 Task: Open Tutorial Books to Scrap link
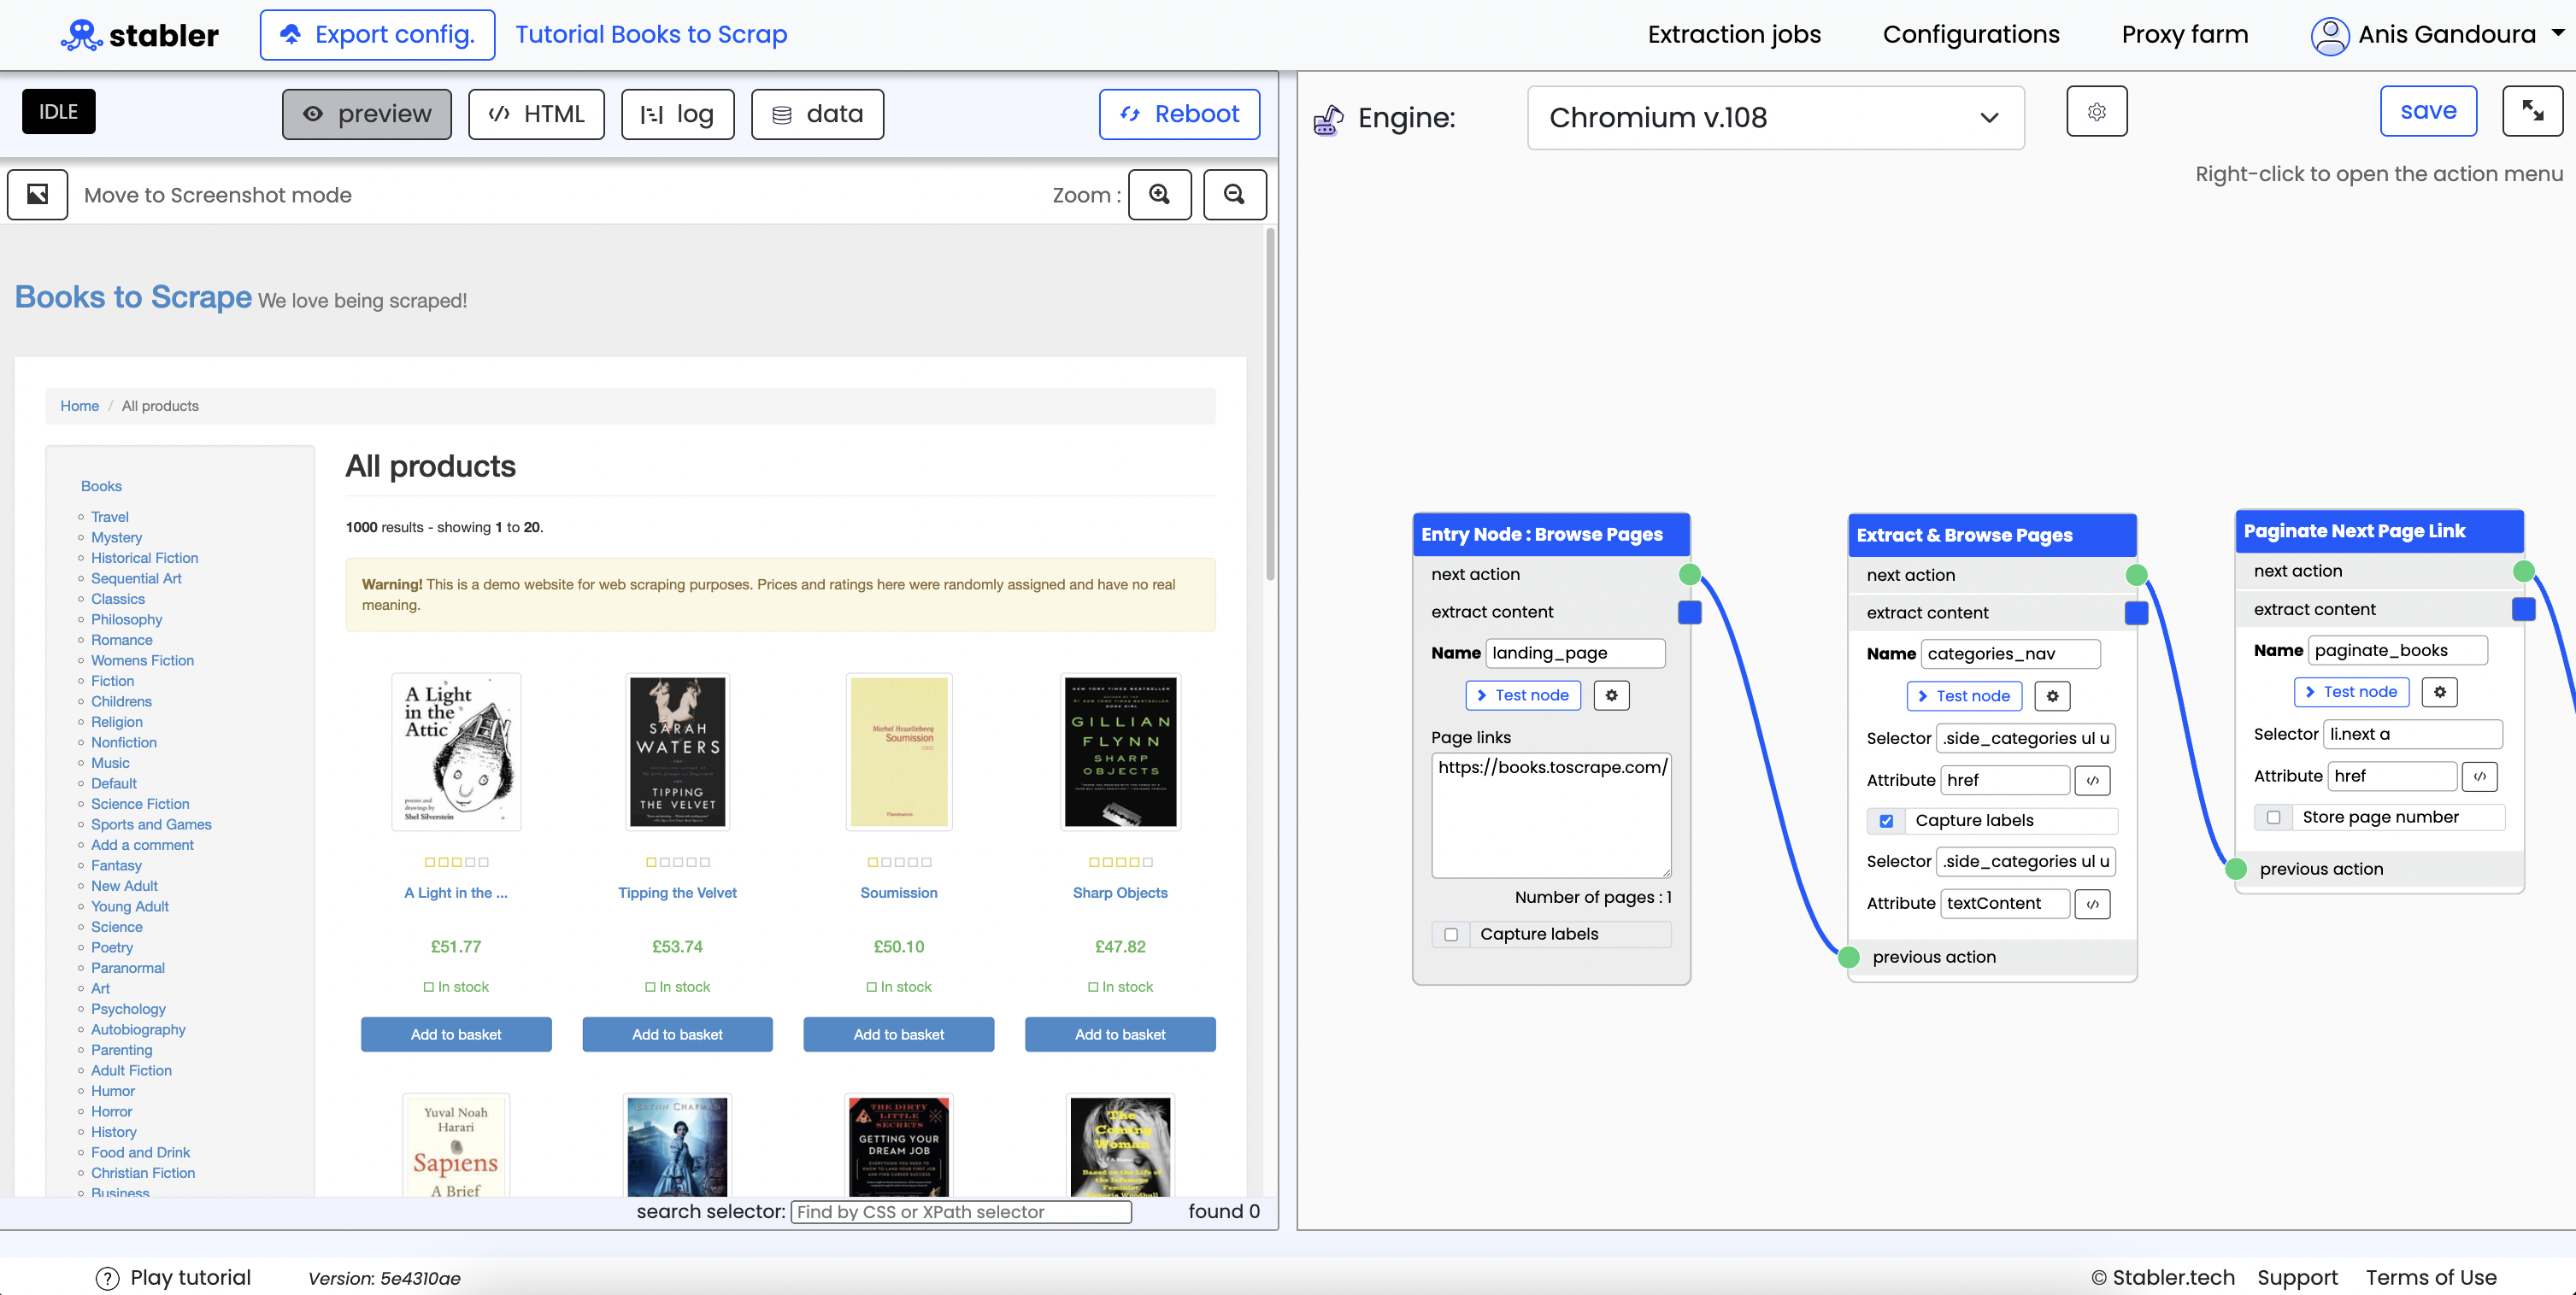tap(651, 35)
